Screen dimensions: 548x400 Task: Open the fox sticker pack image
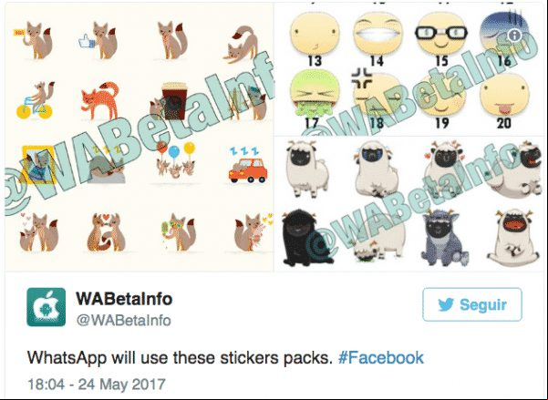(x=140, y=137)
